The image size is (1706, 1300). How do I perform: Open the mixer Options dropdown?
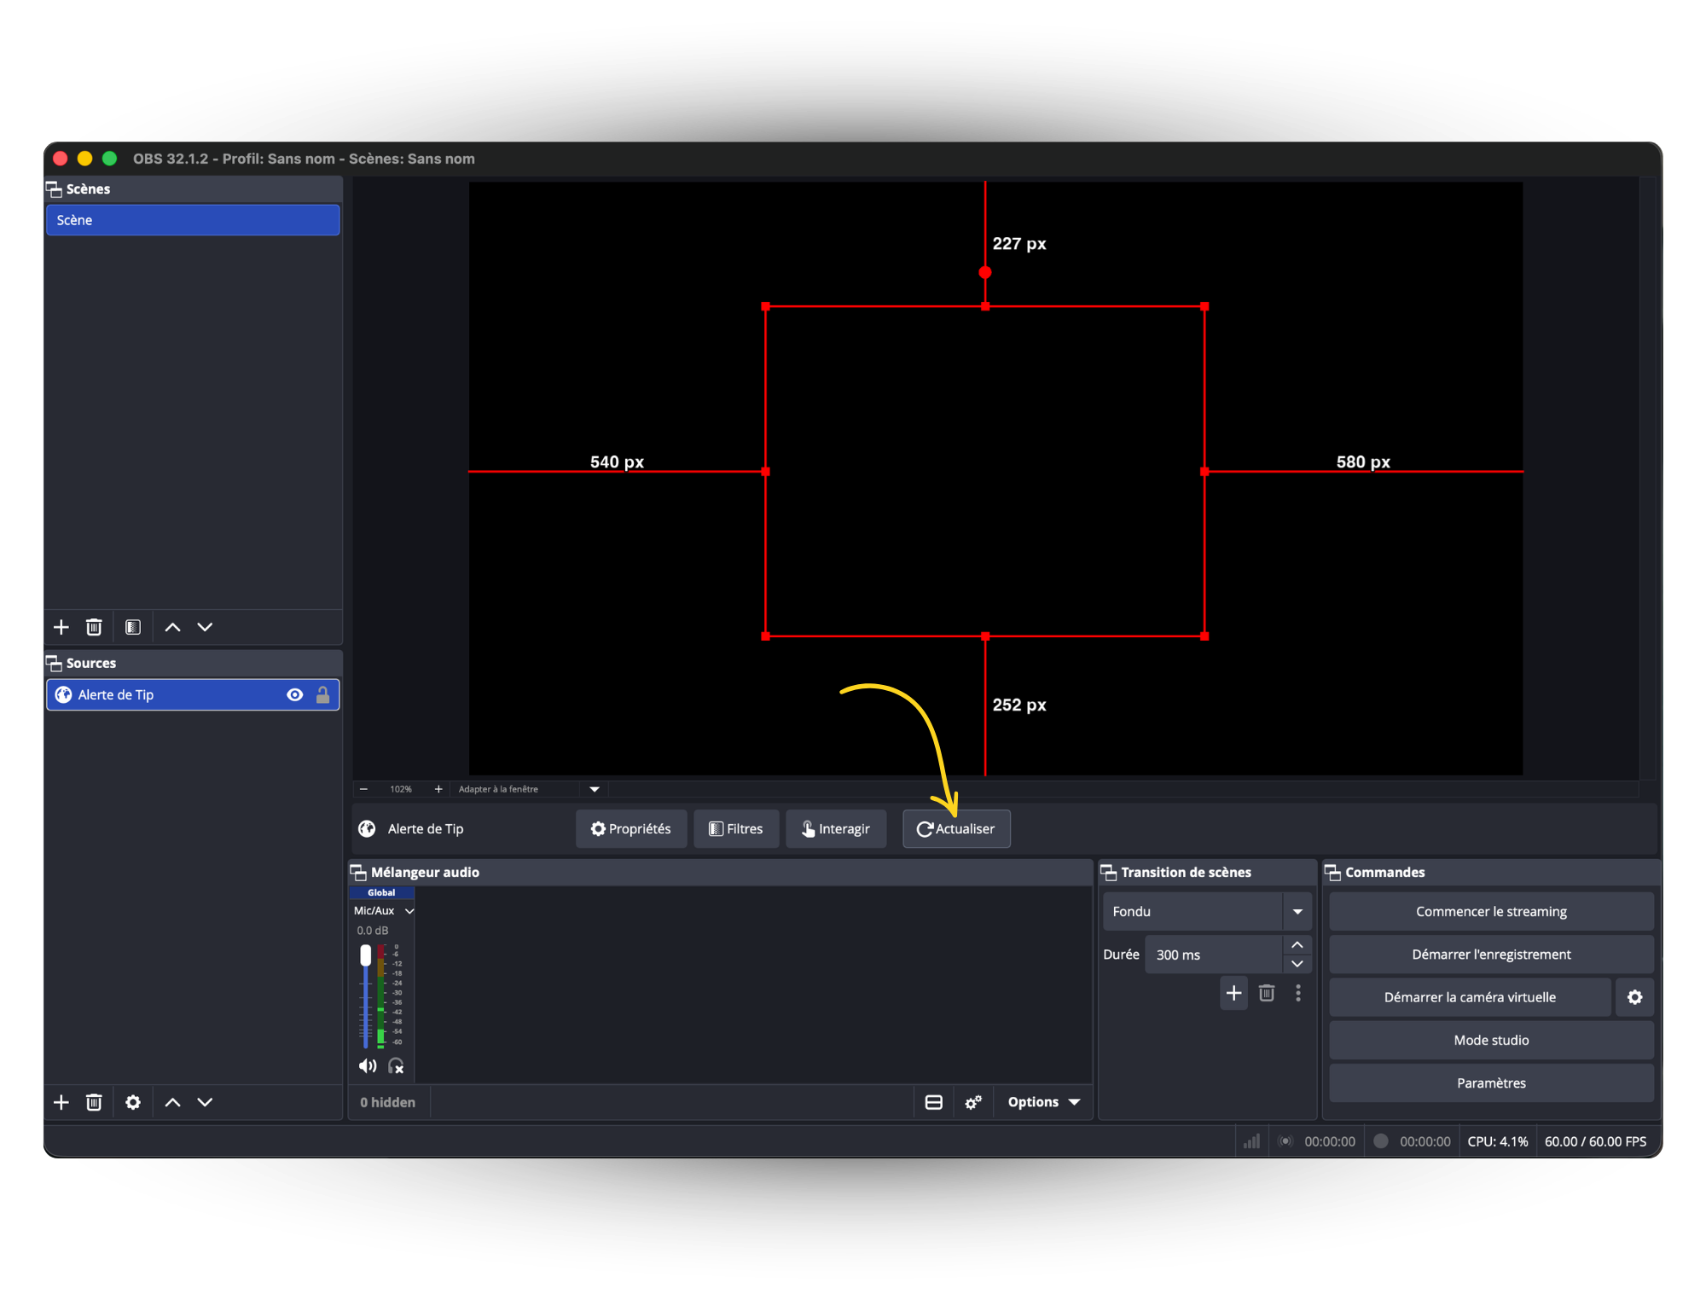[x=1043, y=1102]
